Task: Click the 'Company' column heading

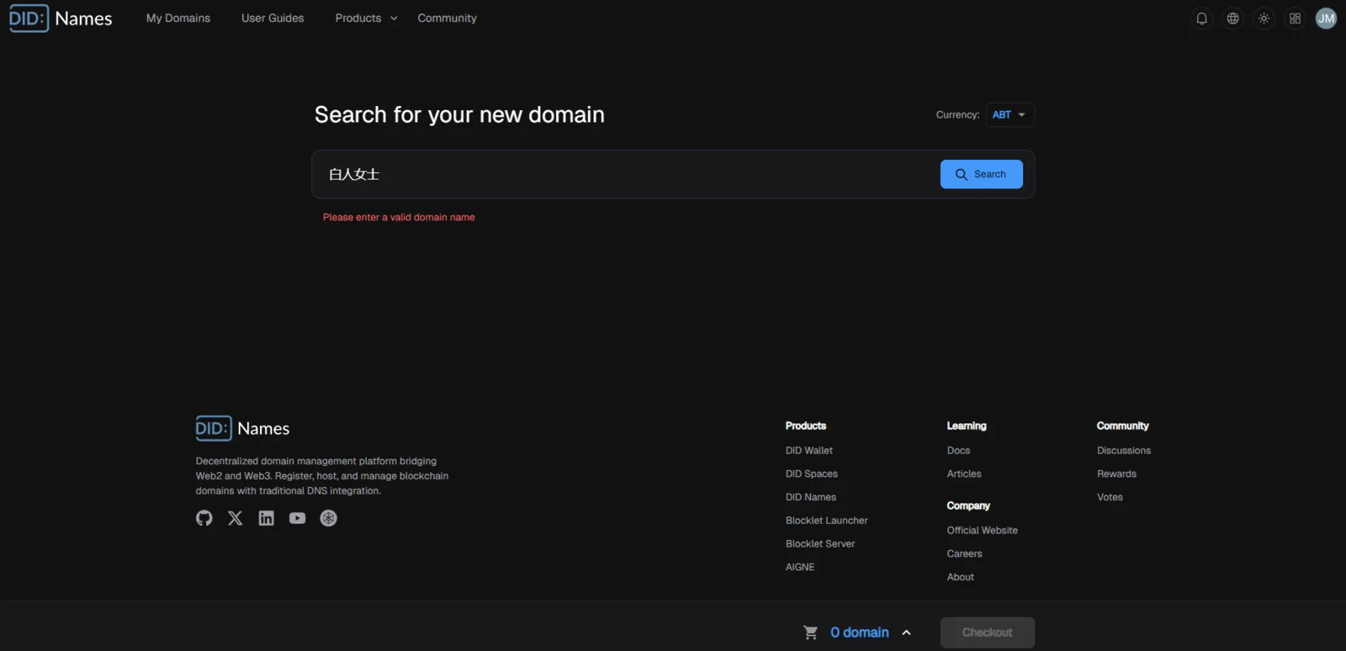Action: (x=968, y=505)
